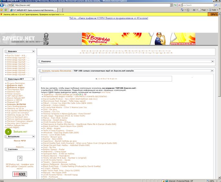
Task: Click the address bar with zaycev.net URL
Action: tap(91, 5)
